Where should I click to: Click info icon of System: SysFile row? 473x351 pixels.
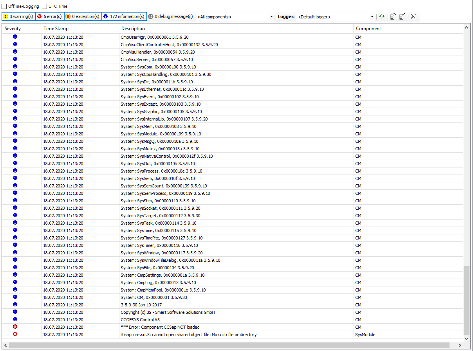[15, 267]
